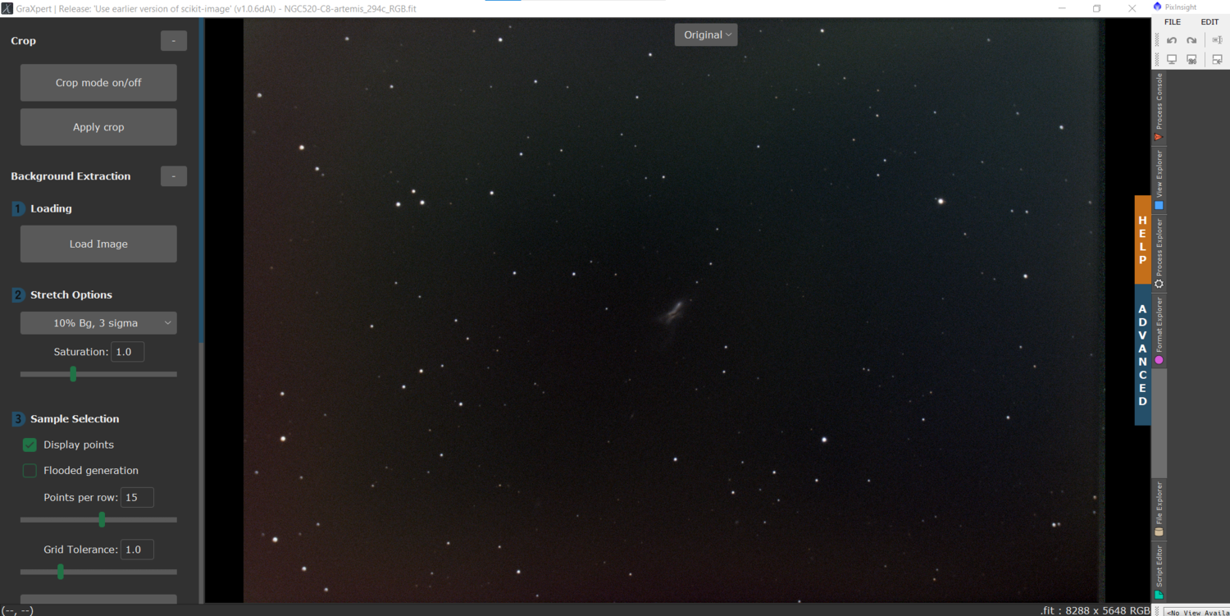Enable the Flooded generation checkbox
Viewport: 1230px width, 616px height.
coord(30,471)
